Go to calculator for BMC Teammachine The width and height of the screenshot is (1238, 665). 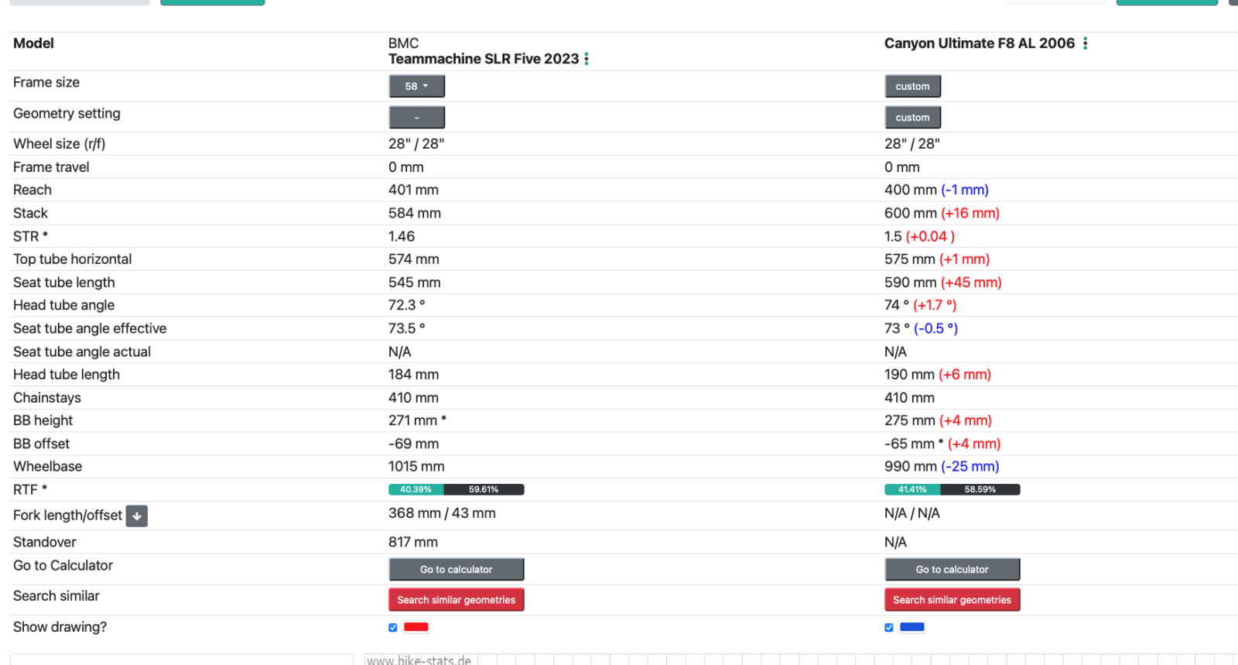click(x=456, y=569)
